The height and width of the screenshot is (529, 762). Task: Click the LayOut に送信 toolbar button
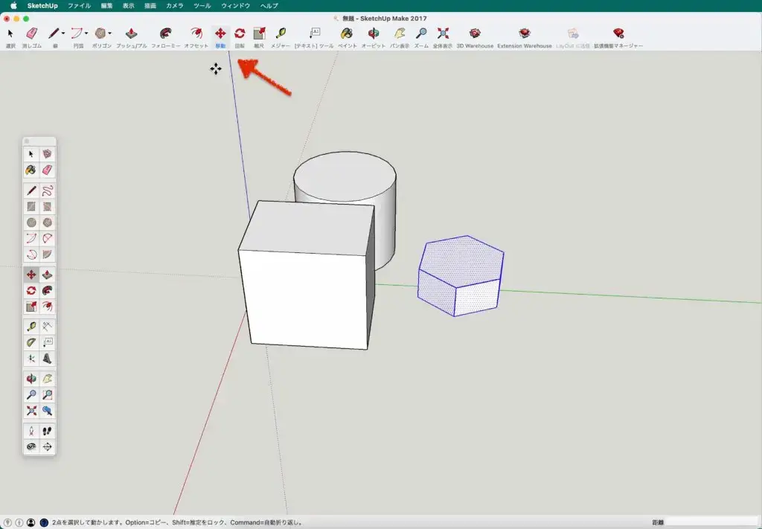pos(573,33)
